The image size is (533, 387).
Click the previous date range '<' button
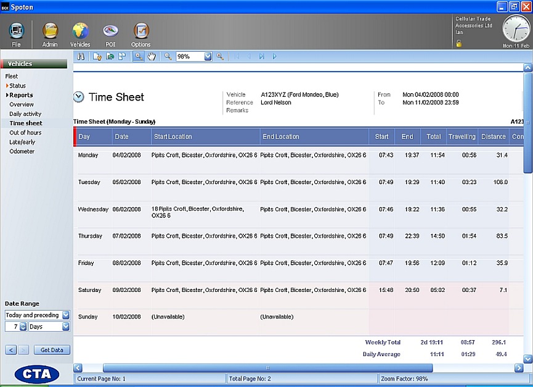pyautogui.click(x=11, y=350)
